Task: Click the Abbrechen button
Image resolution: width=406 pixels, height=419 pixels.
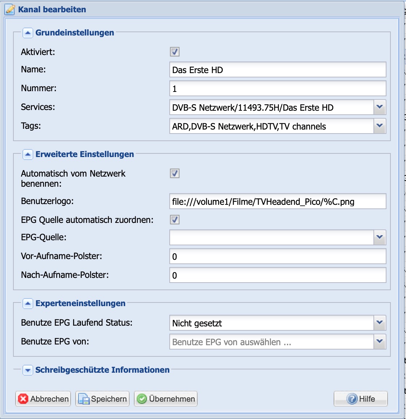Action: [43, 399]
